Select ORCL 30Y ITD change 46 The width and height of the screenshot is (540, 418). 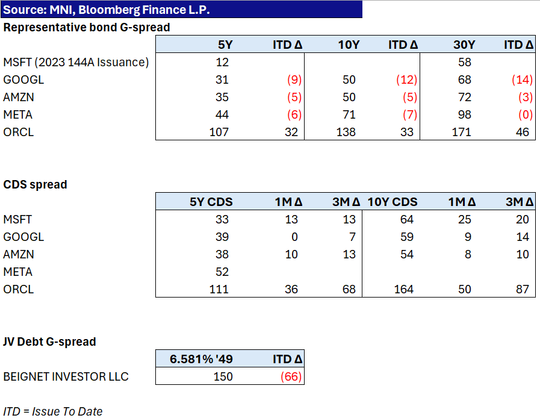pos(523,133)
